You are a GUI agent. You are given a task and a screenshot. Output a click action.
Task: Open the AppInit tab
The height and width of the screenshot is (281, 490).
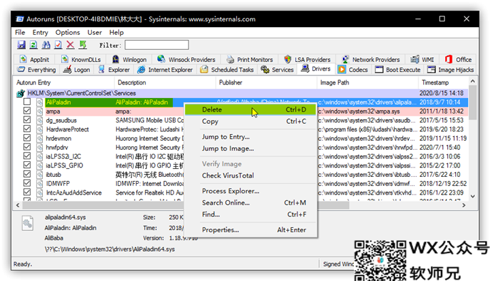35,59
